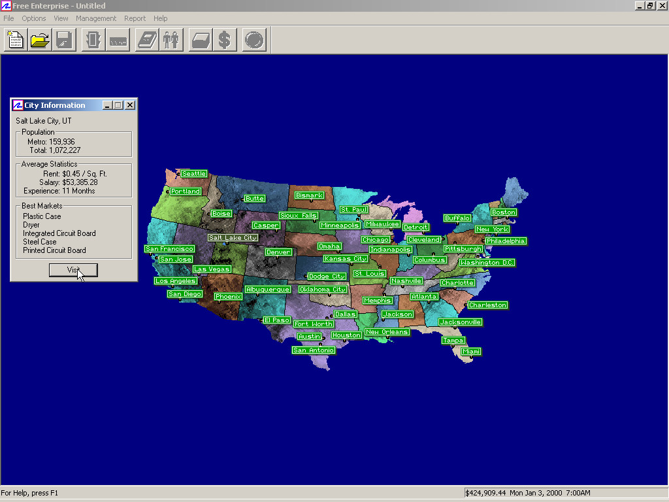Screen dimensions: 669x502
Task: Click the book toolbar icon
Action: tap(147, 40)
